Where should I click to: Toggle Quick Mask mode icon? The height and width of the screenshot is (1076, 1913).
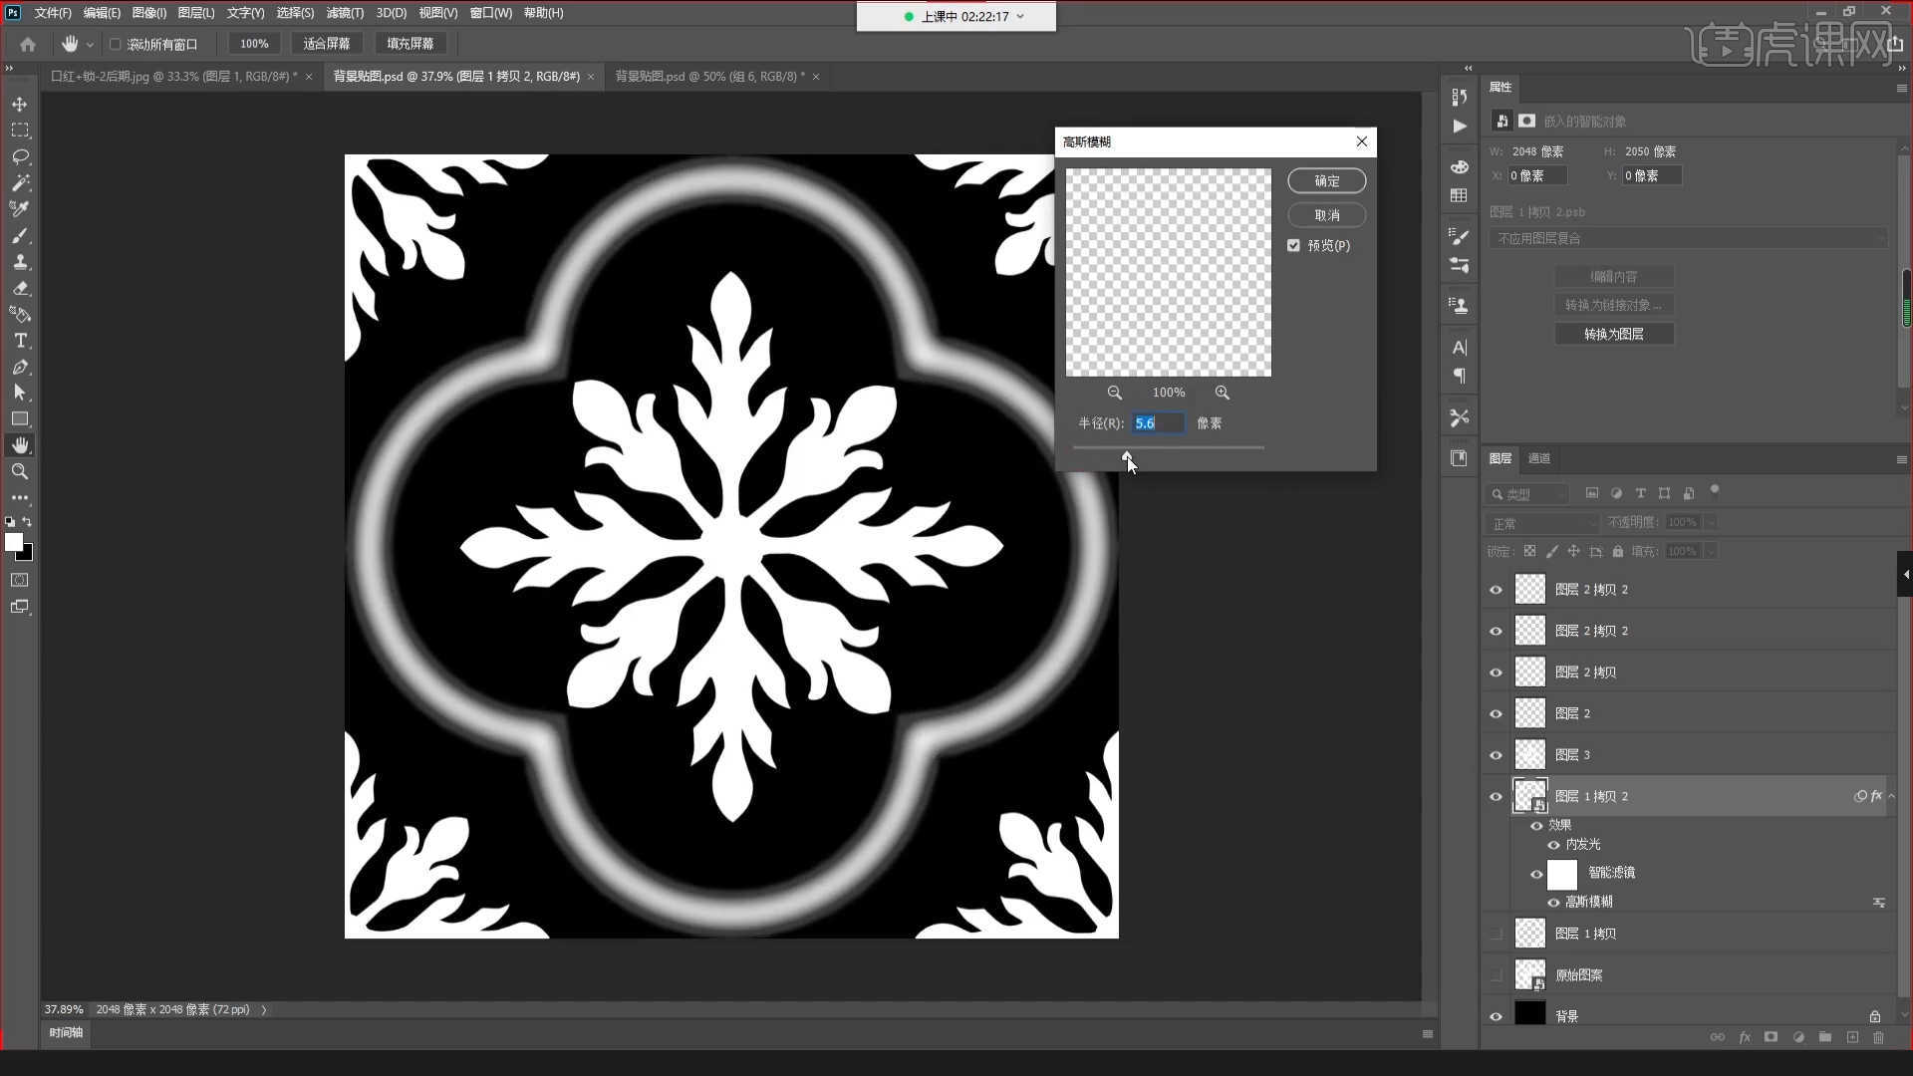click(x=20, y=580)
